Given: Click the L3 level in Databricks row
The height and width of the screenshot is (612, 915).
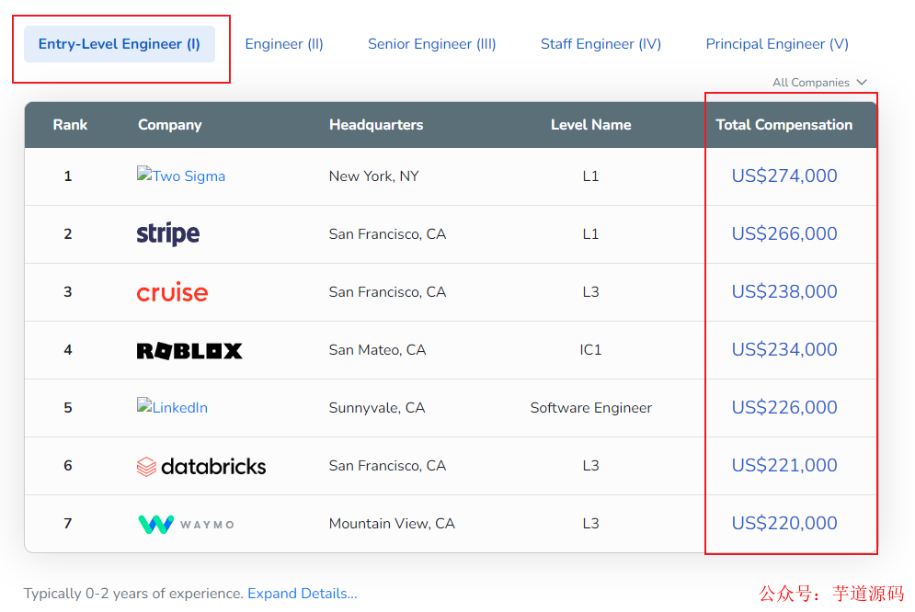Looking at the screenshot, I should (x=590, y=465).
